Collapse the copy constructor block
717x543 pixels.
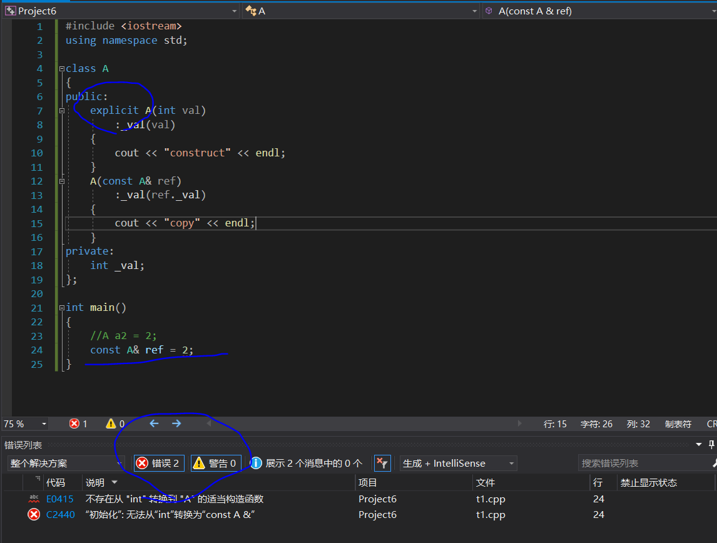click(x=62, y=181)
